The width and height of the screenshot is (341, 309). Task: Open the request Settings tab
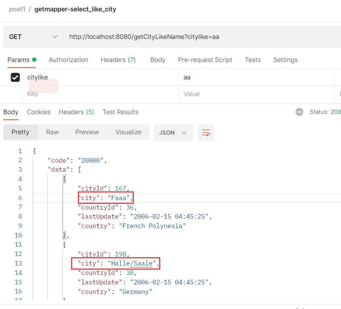(285, 60)
